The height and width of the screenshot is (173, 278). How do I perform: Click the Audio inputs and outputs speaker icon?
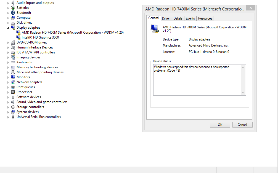coord(13,3)
